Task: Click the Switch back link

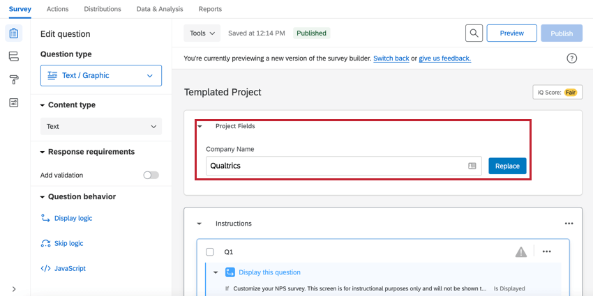Action: (x=391, y=59)
